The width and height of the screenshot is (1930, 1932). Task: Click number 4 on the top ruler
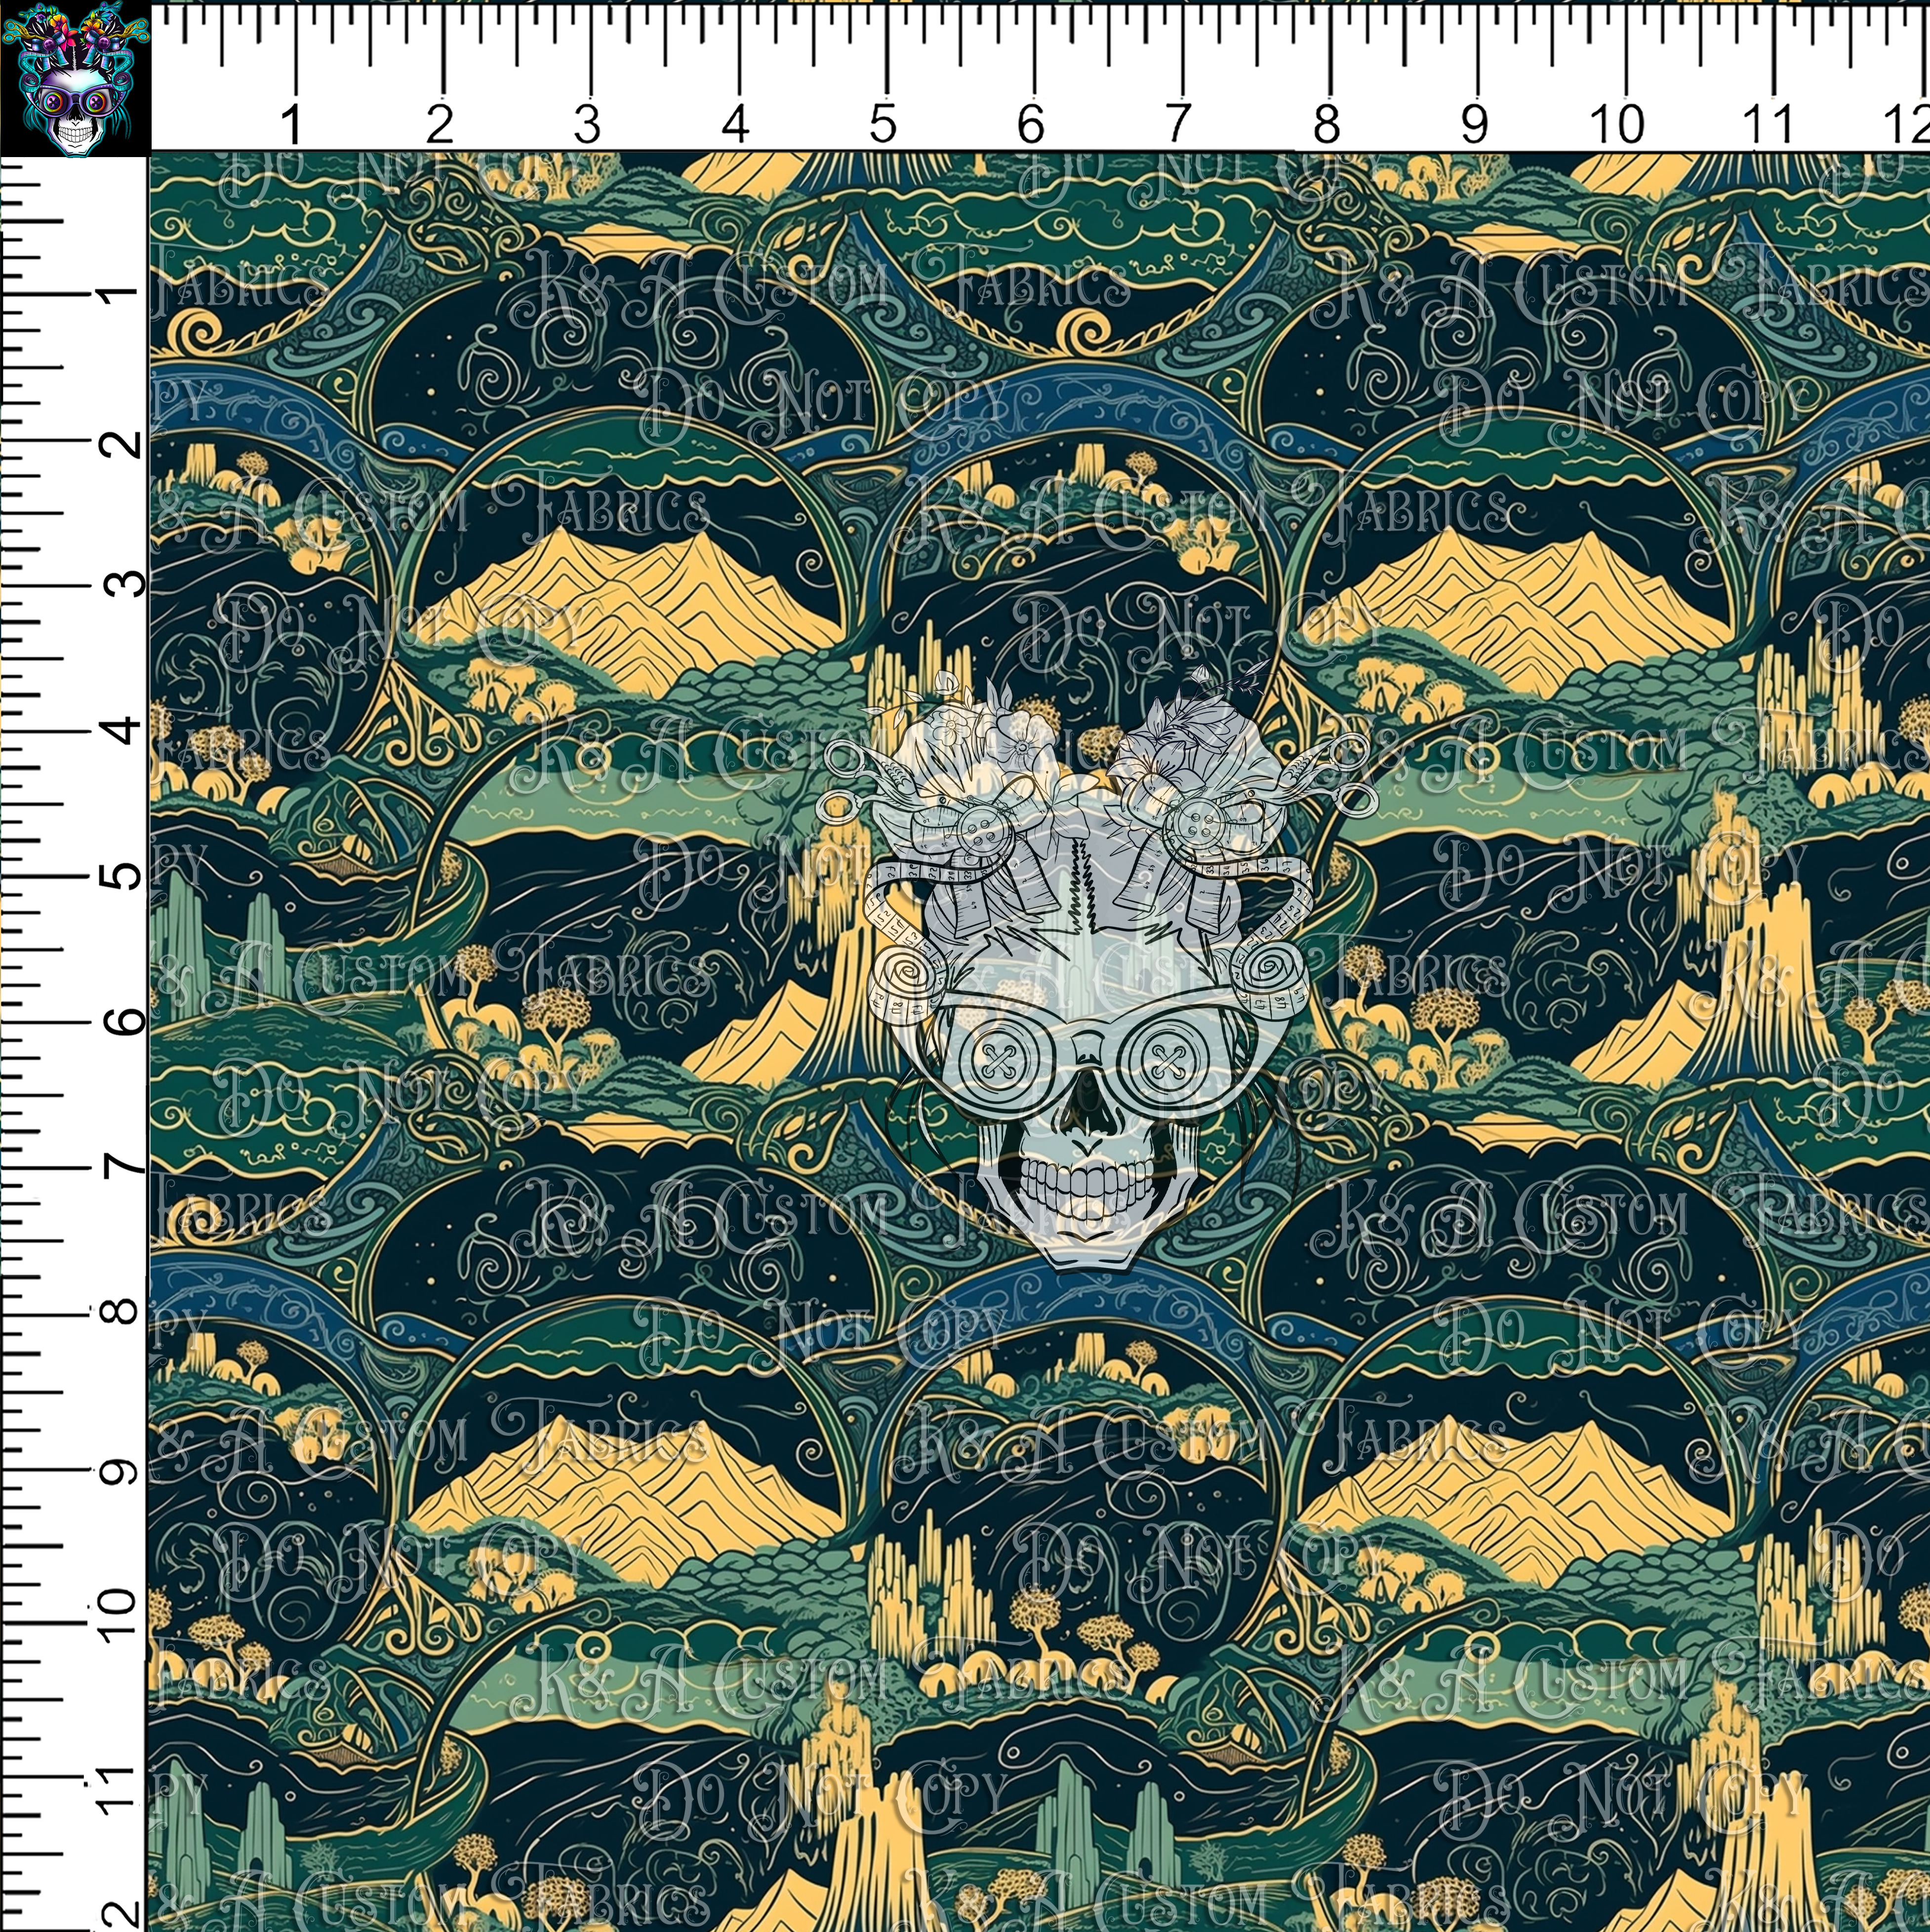(x=735, y=125)
